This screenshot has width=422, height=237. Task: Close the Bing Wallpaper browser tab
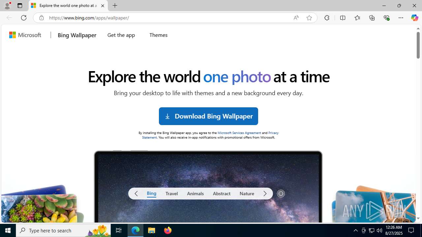coord(103,6)
